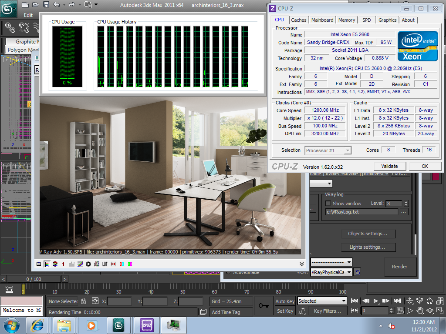Open the Selected key filter dropdown
446x334 pixels.
(322, 301)
